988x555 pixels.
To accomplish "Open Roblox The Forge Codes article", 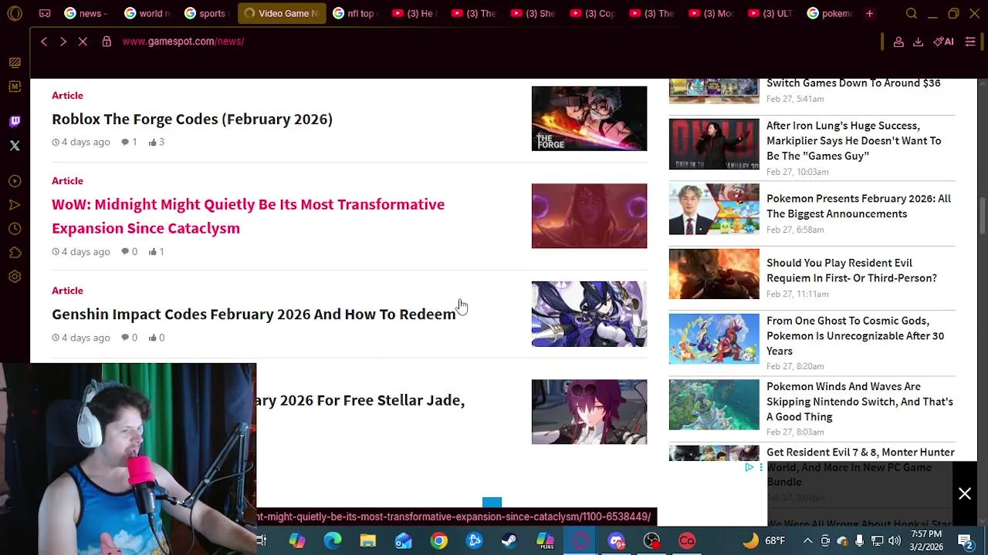I will click(192, 119).
